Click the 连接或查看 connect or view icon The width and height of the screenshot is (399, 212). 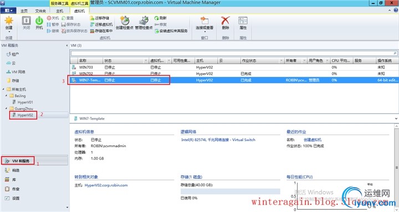click(x=204, y=21)
